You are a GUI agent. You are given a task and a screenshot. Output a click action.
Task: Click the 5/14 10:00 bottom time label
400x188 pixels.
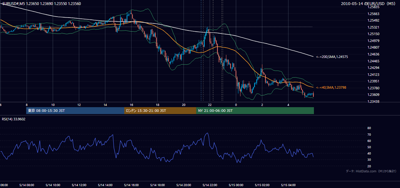tap(53, 185)
